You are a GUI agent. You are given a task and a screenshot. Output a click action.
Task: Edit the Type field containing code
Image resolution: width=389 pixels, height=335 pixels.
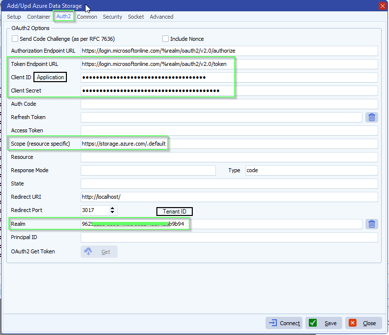[312, 171]
